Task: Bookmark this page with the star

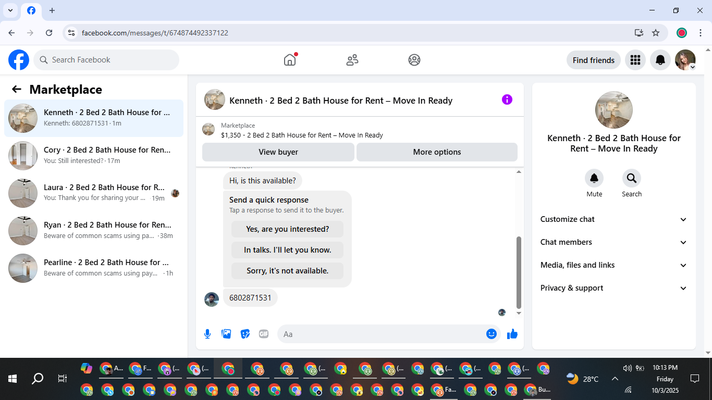Action: (656, 33)
